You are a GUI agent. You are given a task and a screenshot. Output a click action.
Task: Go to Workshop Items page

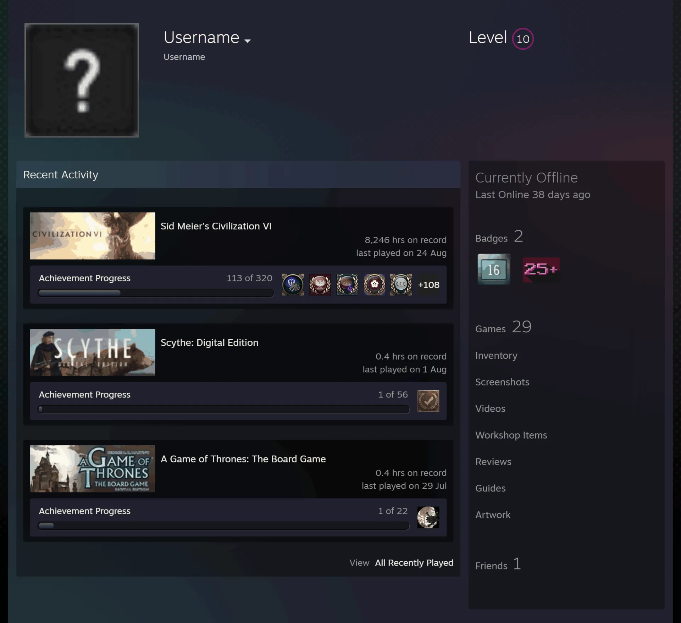point(511,435)
